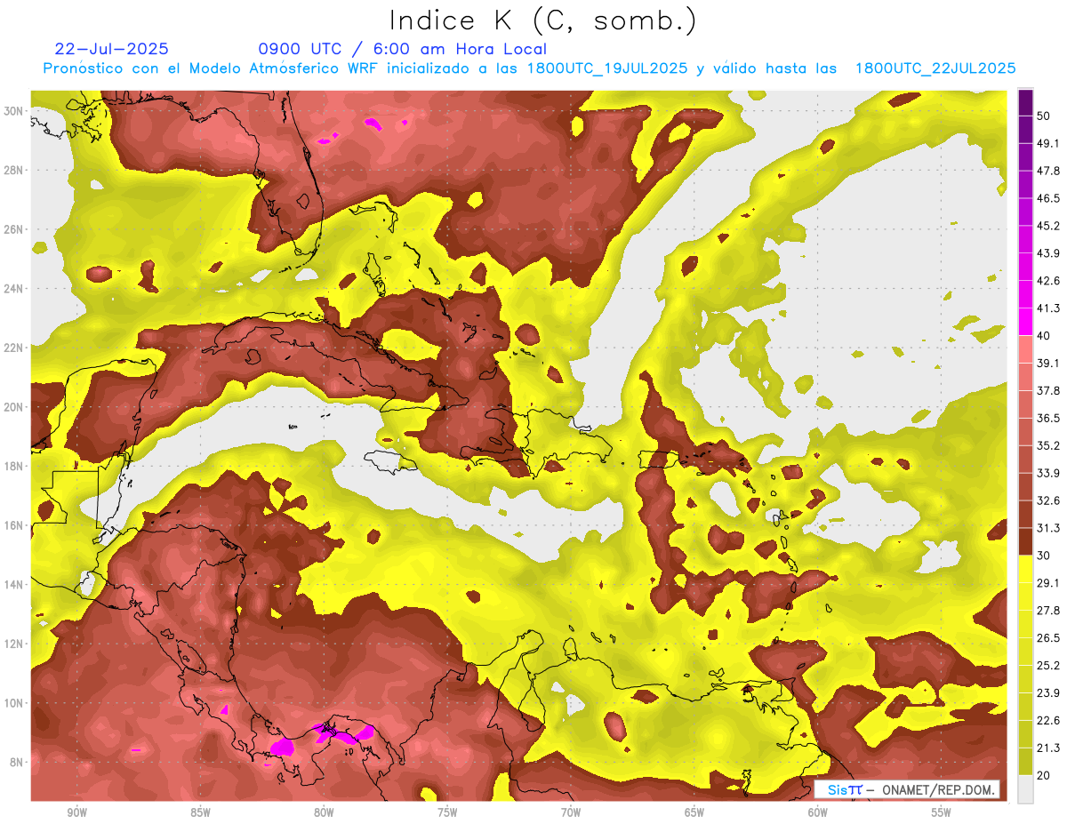Select the colorbar value 47.8
The width and height of the screenshot is (1067, 824).
[x=1047, y=170]
